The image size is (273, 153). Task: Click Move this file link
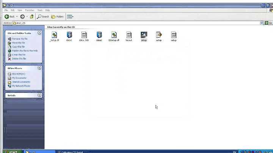point(19,43)
